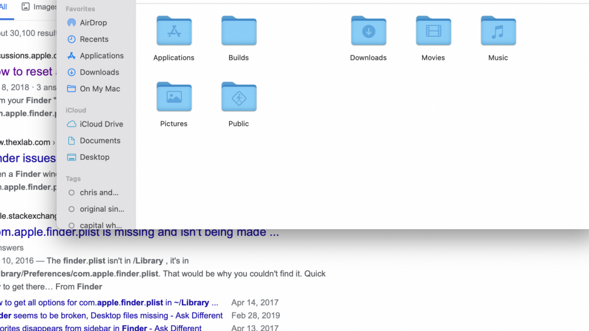Click the Public folder name label
Image resolution: width=589 pixels, height=331 pixels.
coord(239,123)
